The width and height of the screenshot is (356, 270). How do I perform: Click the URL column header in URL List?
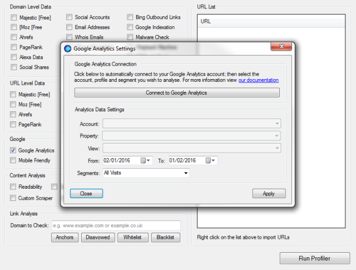(x=271, y=21)
